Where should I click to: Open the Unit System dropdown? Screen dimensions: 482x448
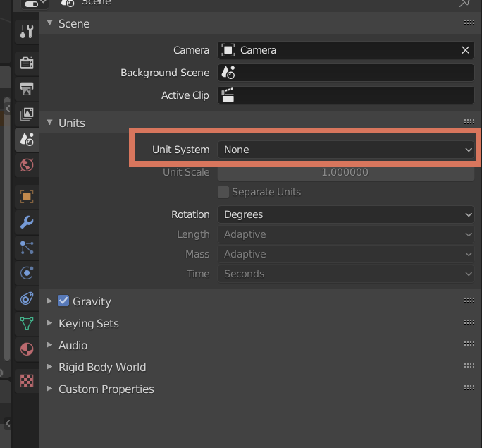[x=346, y=150]
